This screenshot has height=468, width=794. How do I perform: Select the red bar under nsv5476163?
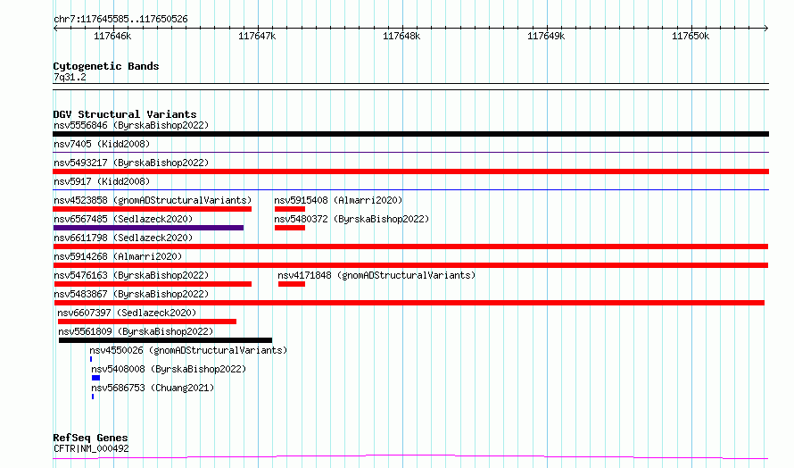pos(153,284)
